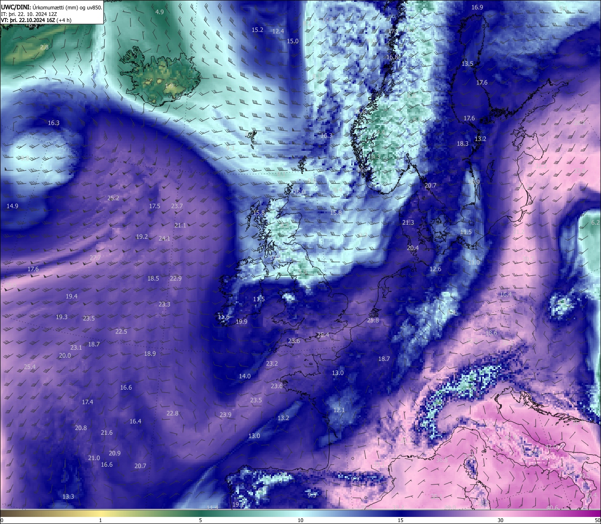Click the 19.9 value south of Ireland
Viewport: 601px width, 524px height.
pos(241,321)
